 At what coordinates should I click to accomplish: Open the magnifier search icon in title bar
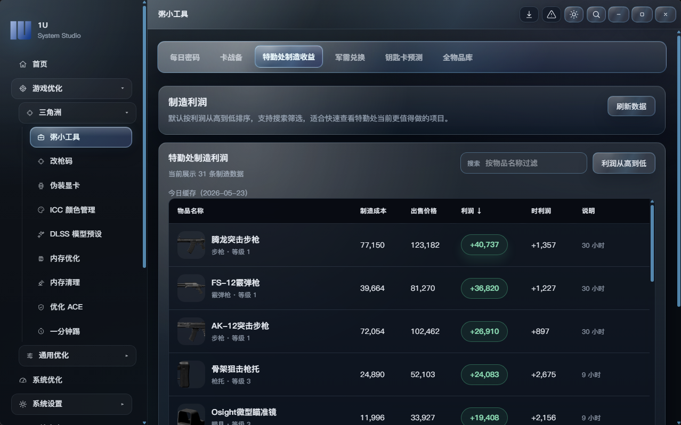point(596,14)
